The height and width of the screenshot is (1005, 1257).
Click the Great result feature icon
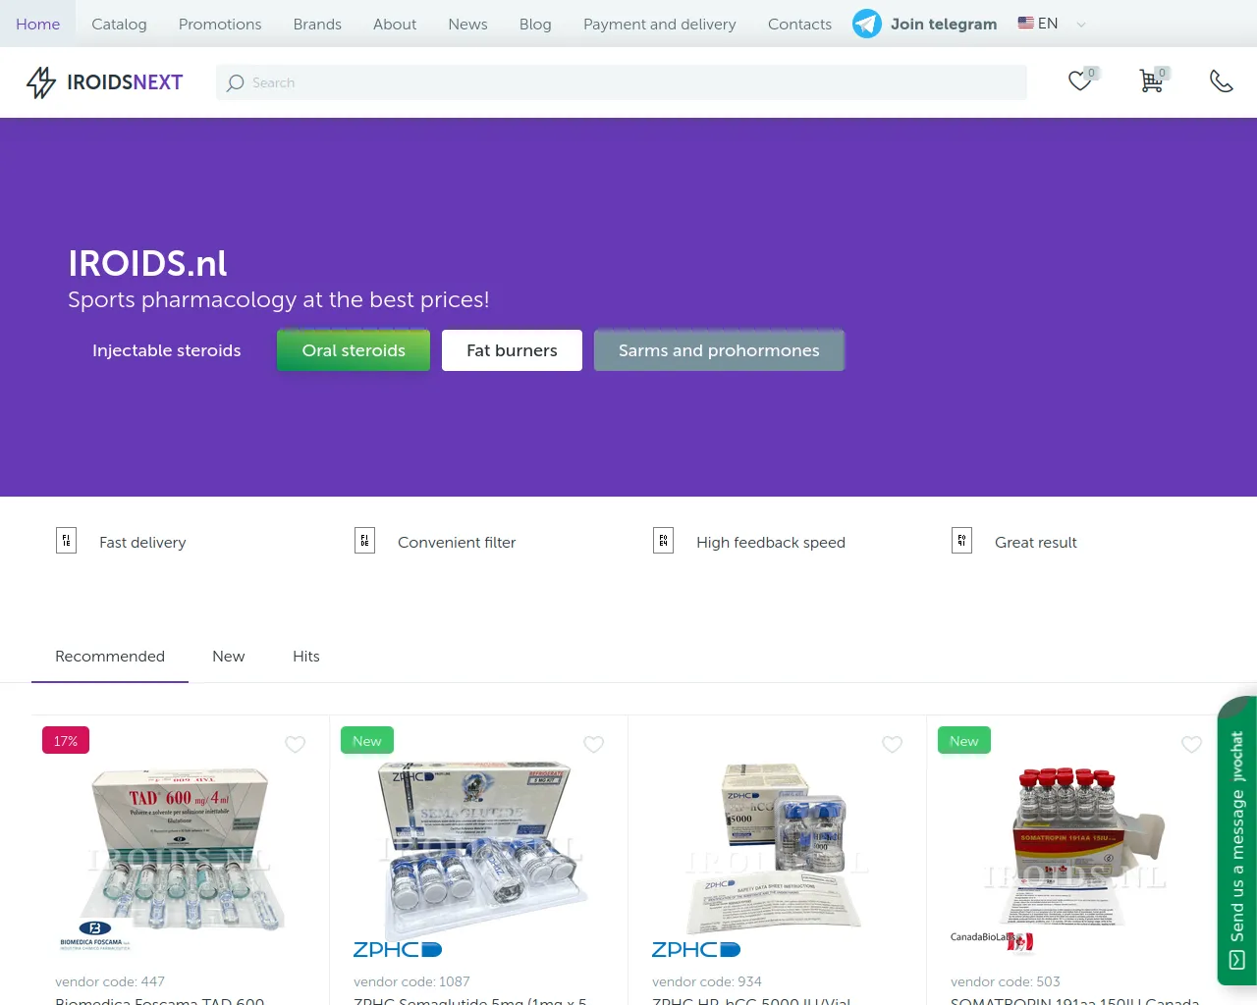pos(962,541)
